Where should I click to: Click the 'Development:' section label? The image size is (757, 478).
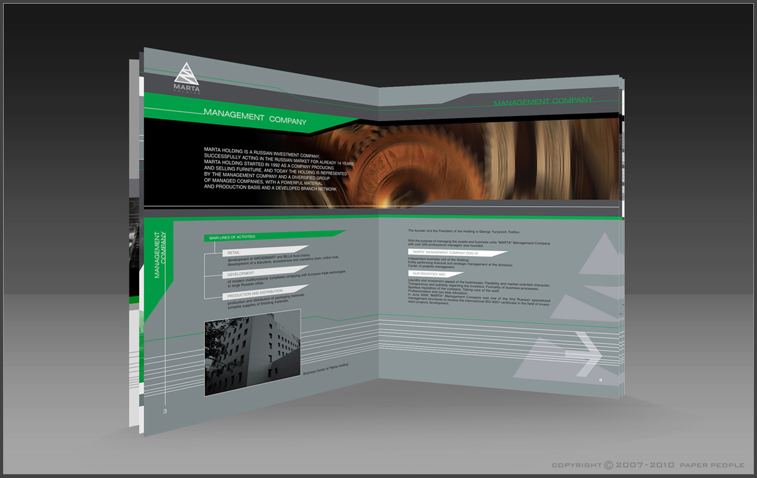tap(241, 273)
